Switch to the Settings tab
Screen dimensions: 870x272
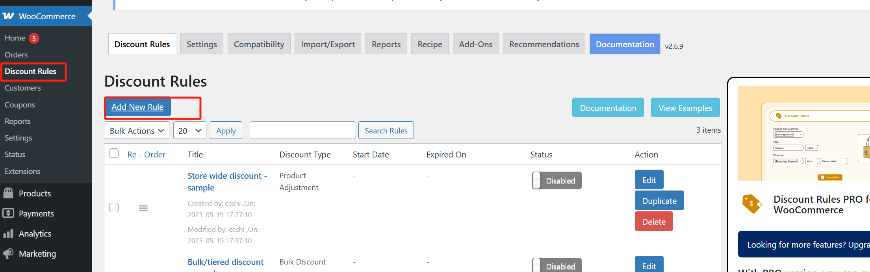pyautogui.click(x=202, y=44)
